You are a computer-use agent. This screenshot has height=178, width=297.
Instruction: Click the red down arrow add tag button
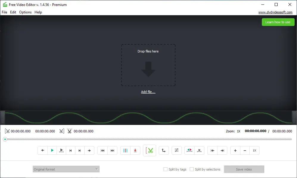point(135,151)
